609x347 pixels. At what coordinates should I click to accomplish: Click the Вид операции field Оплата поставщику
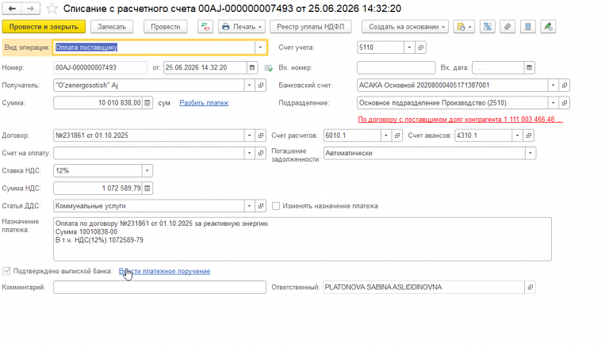(x=154, y=48)
